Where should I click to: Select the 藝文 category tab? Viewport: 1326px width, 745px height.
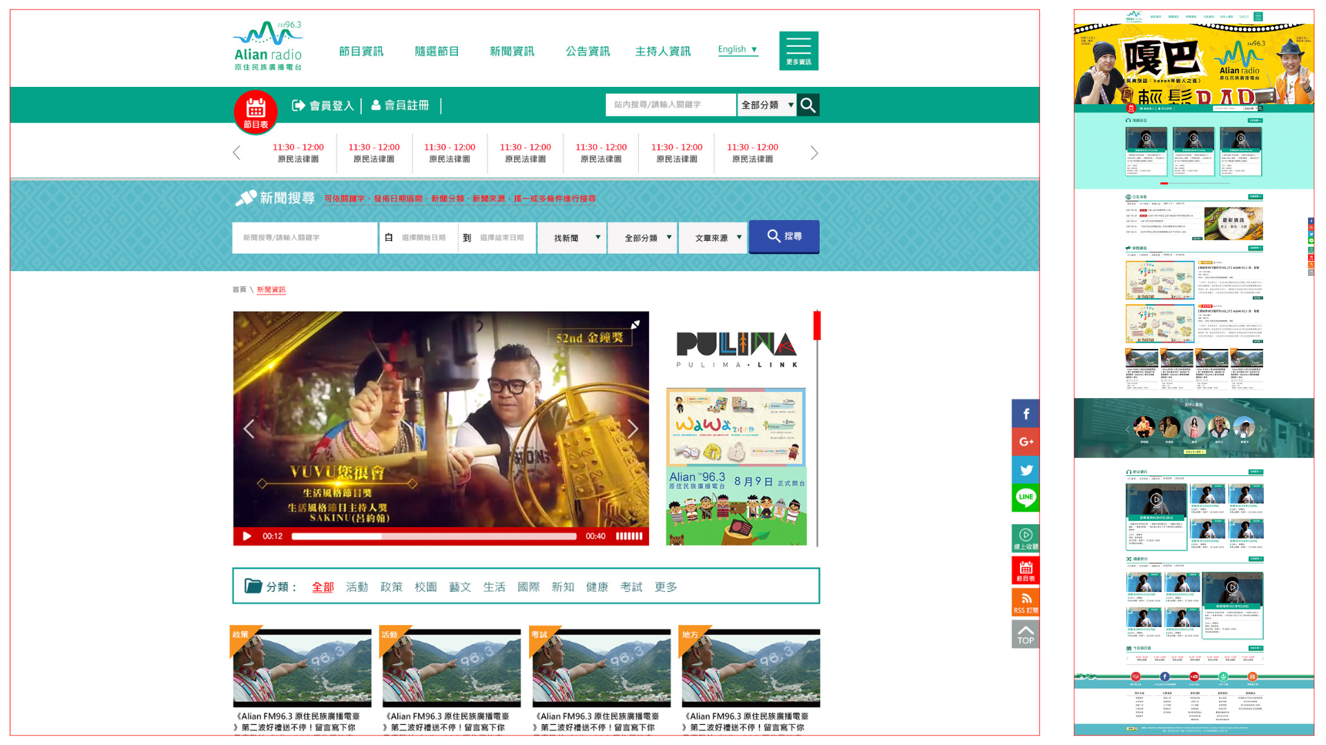tap(460, 587)
